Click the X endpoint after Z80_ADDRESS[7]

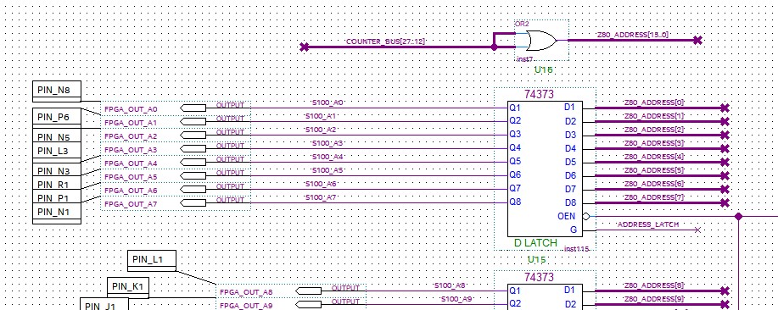725,203
